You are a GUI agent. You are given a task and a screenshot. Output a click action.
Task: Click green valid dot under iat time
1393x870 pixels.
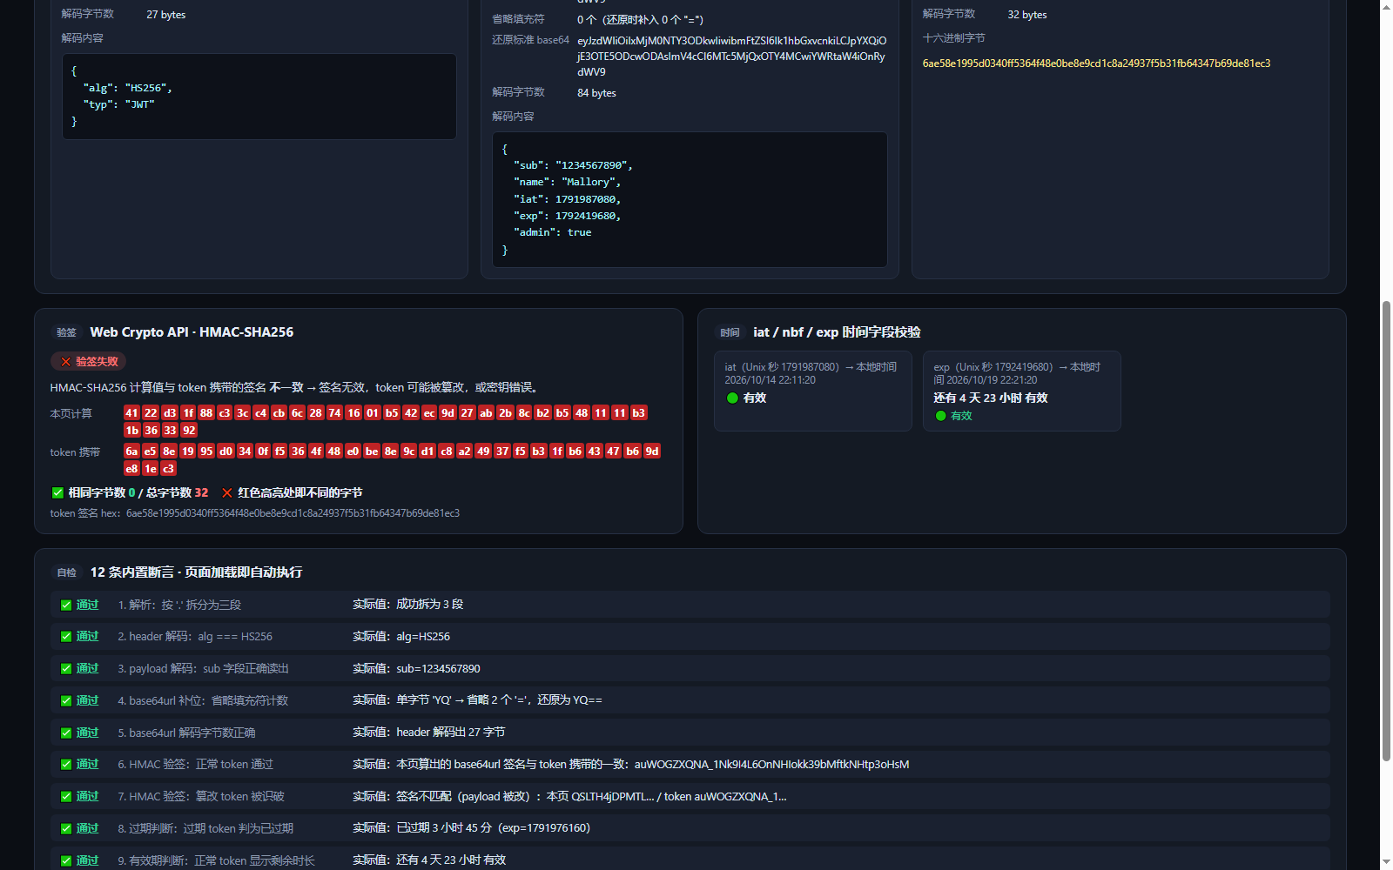pyautogui.click(x=732, y=398)
